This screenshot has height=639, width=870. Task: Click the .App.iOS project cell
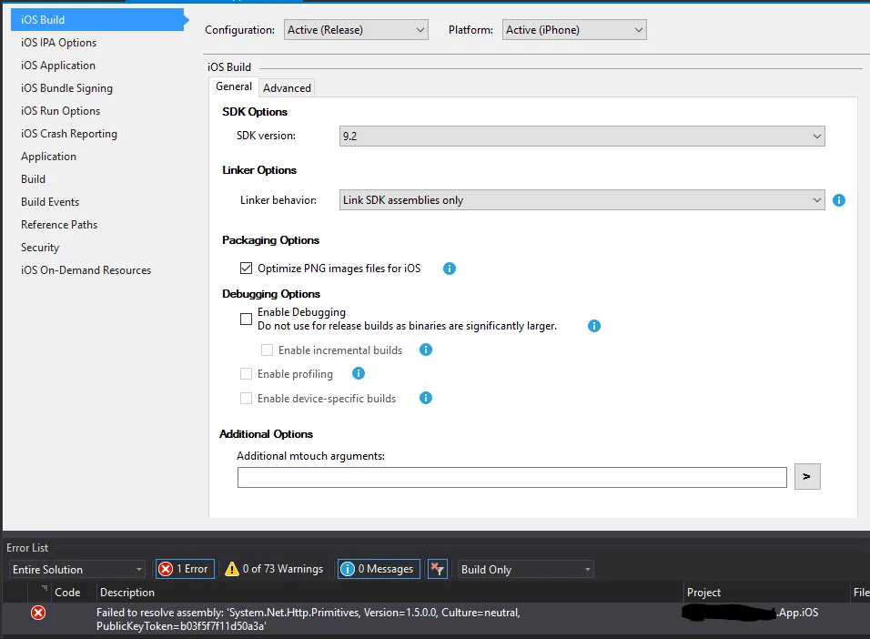pyautogui.click(x=750, y=613)
